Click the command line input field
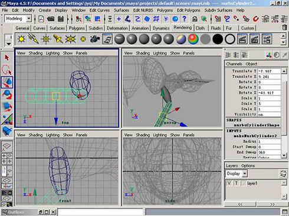 [x=100, y=212]
